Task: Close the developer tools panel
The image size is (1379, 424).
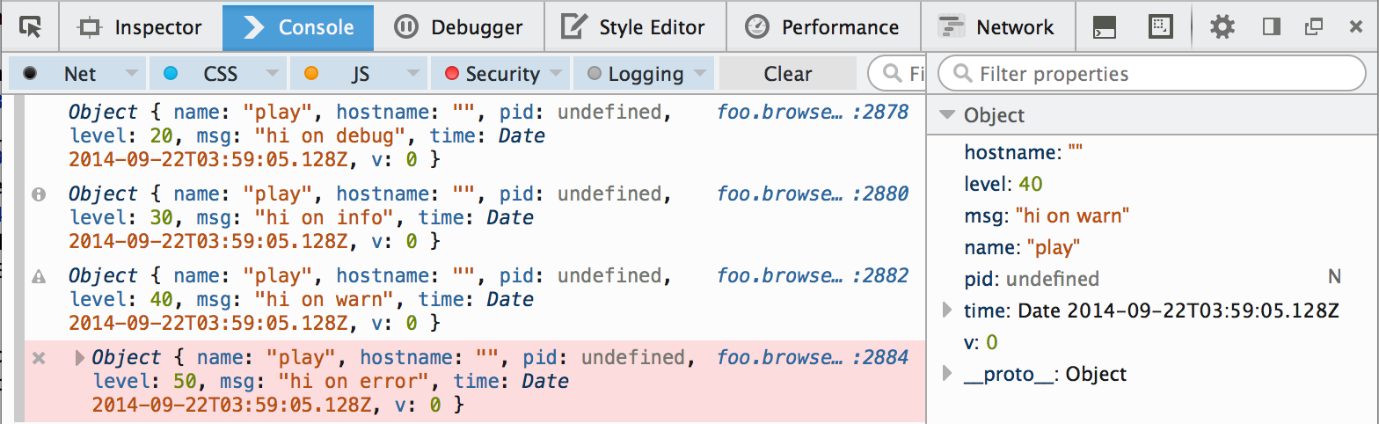Action: click(1355, 27)
